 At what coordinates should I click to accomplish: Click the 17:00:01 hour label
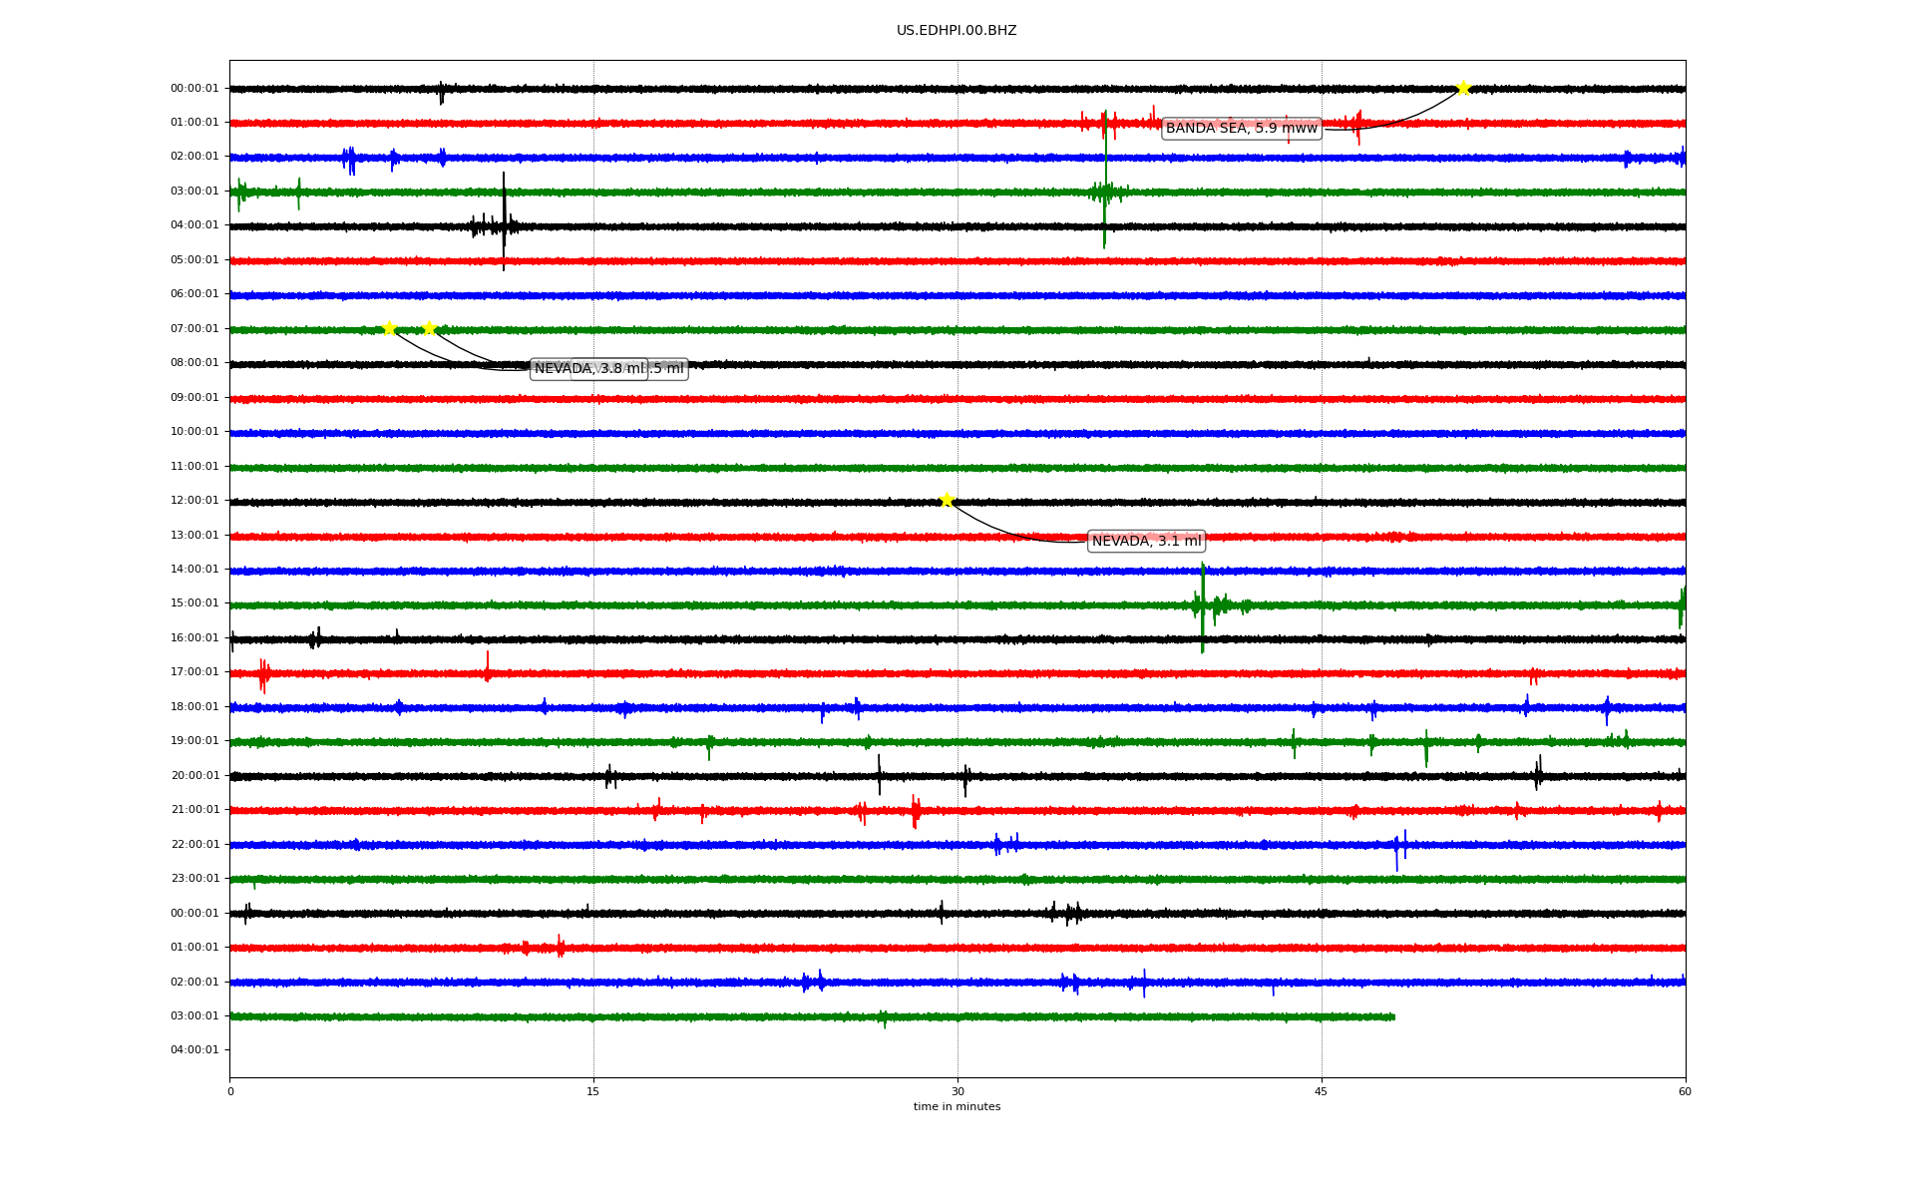[194, 672]
